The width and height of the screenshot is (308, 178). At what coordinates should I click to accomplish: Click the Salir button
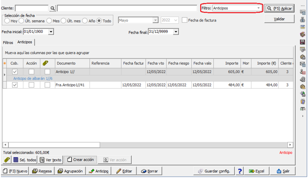pos(283,171)
